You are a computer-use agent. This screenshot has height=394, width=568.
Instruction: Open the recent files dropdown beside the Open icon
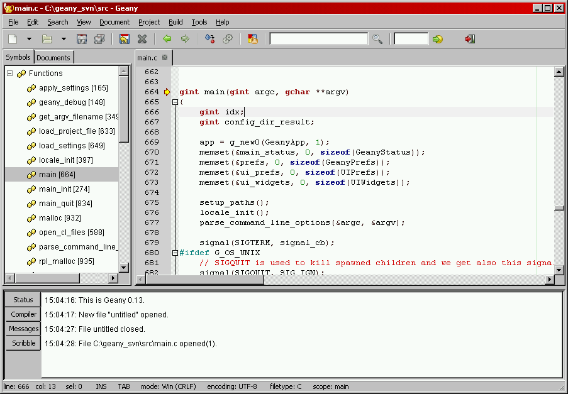pos(64,39)
